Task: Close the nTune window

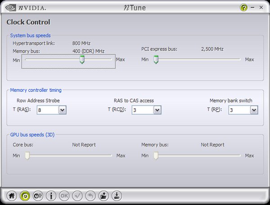Action: (x=261, y=7)
